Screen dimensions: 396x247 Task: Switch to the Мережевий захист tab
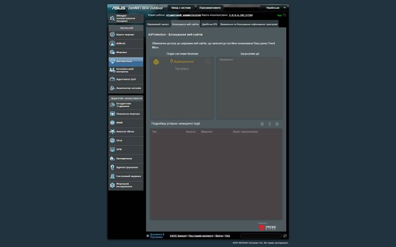pos(158,24)
